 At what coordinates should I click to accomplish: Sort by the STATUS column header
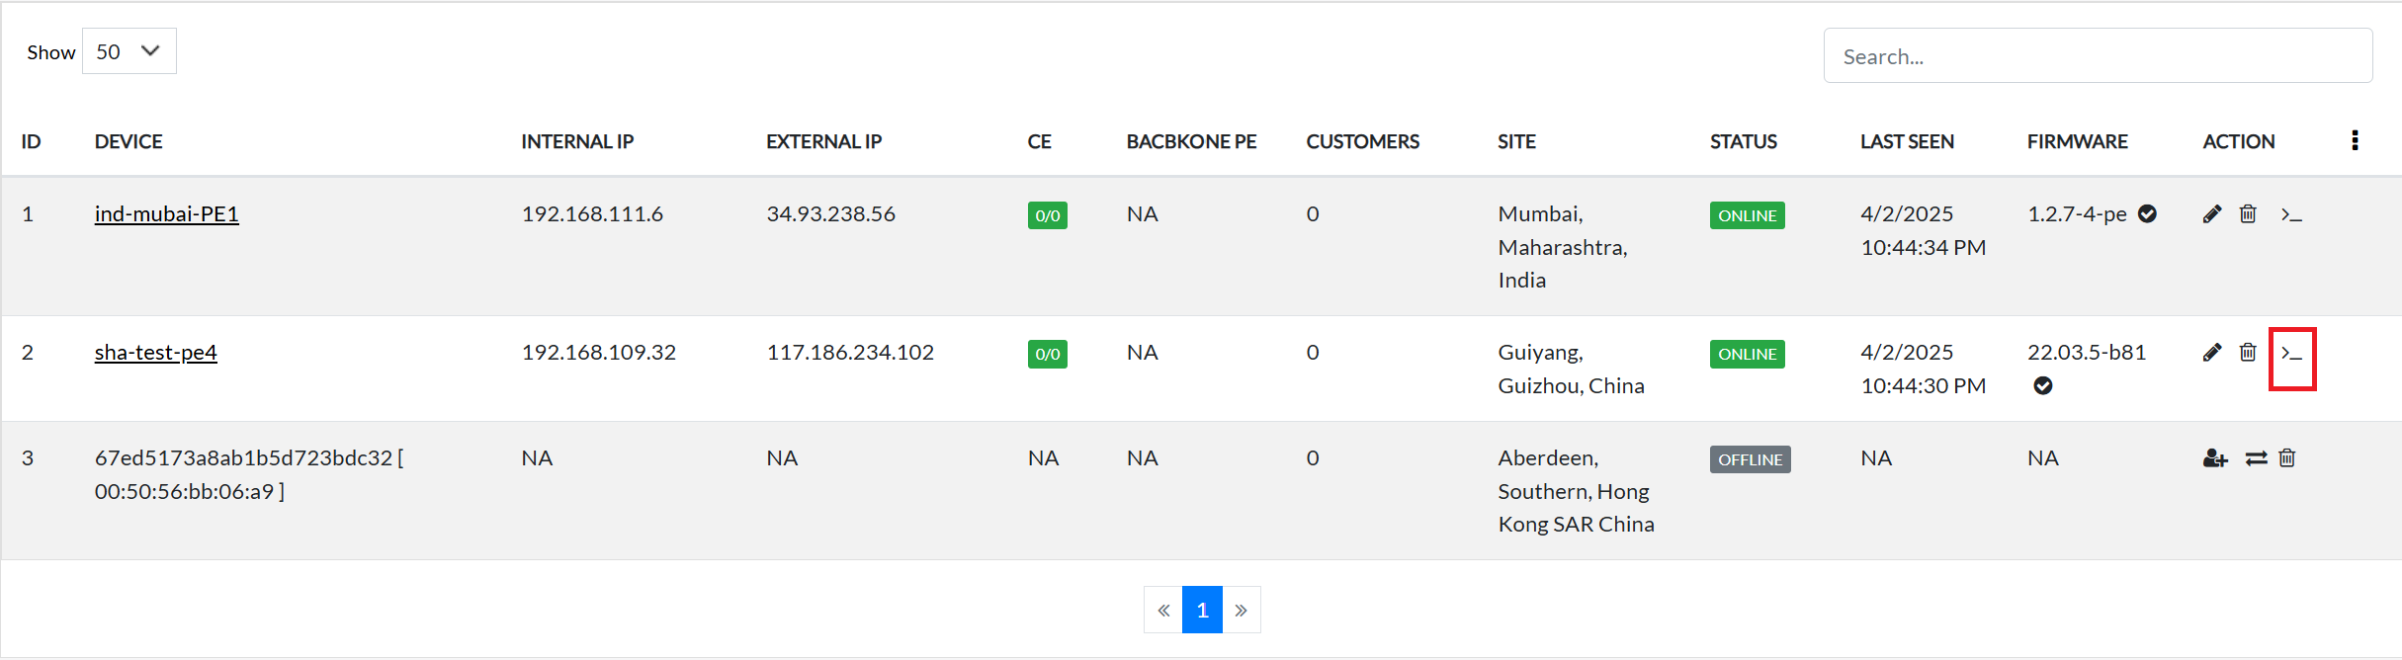pyautogui.click(x=1744, y=141)
